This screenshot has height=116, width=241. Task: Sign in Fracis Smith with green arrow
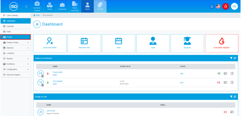point(218,73)
